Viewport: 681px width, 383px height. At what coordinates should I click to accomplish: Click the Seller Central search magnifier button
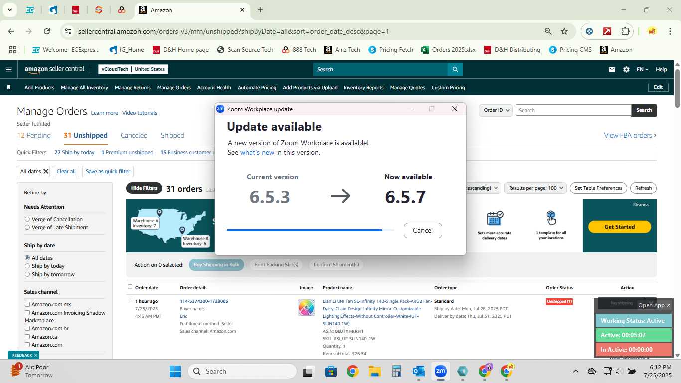click(x=455, y=69)
